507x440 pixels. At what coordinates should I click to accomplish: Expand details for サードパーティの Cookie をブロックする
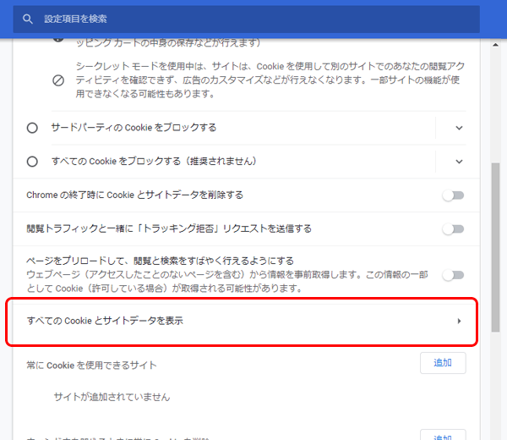(459, 128)
